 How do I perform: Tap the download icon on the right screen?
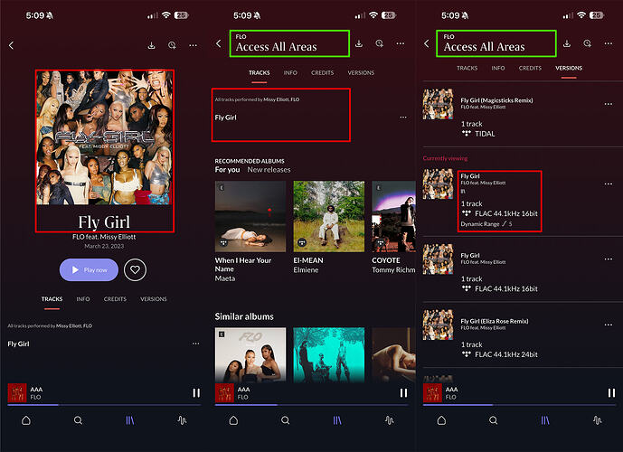click(567, 43)
